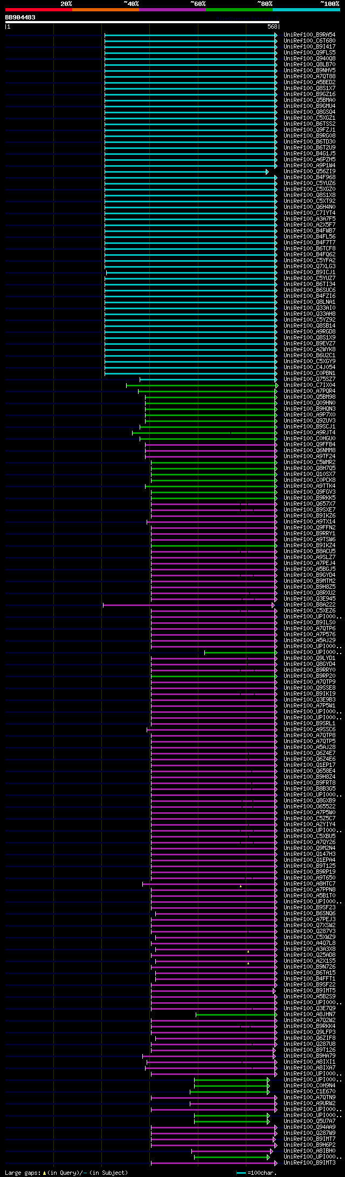Open hit UniRef100_A7QT88
This screenshot has height=1177, width=345.
coord(309,77)
